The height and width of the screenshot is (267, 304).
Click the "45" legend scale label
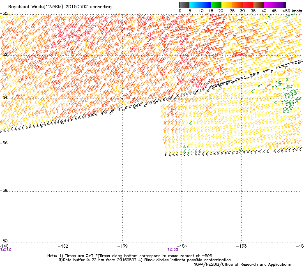pos(274,11)
